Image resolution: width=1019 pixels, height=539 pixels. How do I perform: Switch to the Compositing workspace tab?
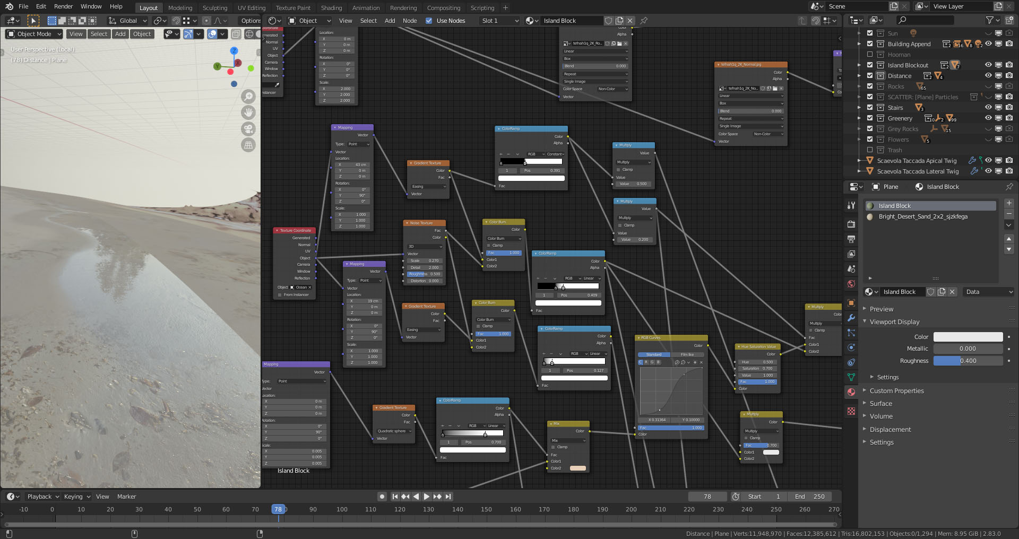point(444,8)
